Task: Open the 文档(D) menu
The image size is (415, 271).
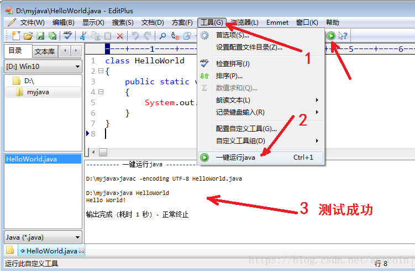Action: (153, 23)
